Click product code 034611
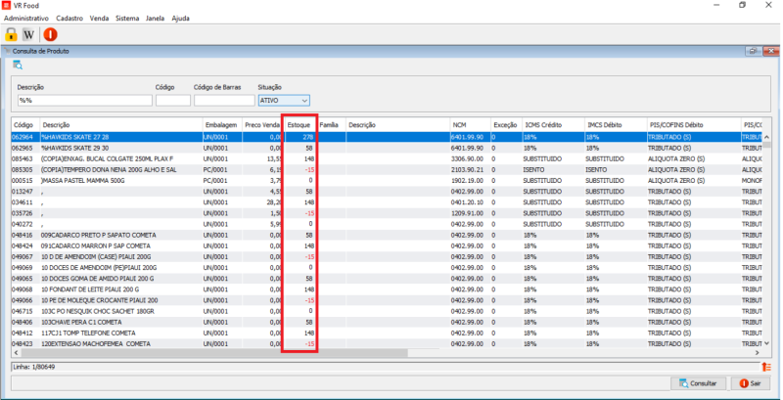The image size is (783, 400). [x=22, y=202]
